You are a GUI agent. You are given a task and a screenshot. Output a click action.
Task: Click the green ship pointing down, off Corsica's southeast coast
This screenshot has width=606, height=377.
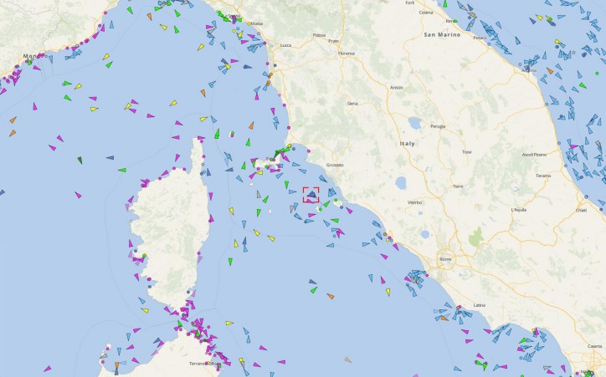pyautogui.click(x=230, y=262)
